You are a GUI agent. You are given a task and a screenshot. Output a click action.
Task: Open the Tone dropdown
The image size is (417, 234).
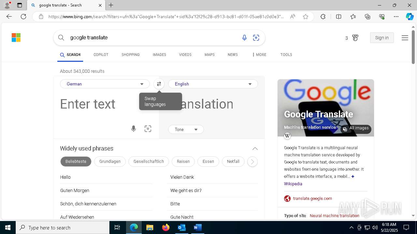click(186, 129)
